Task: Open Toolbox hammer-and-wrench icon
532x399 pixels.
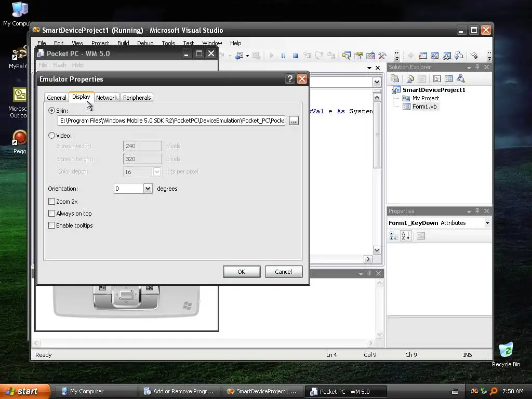Action: point(382,55)
